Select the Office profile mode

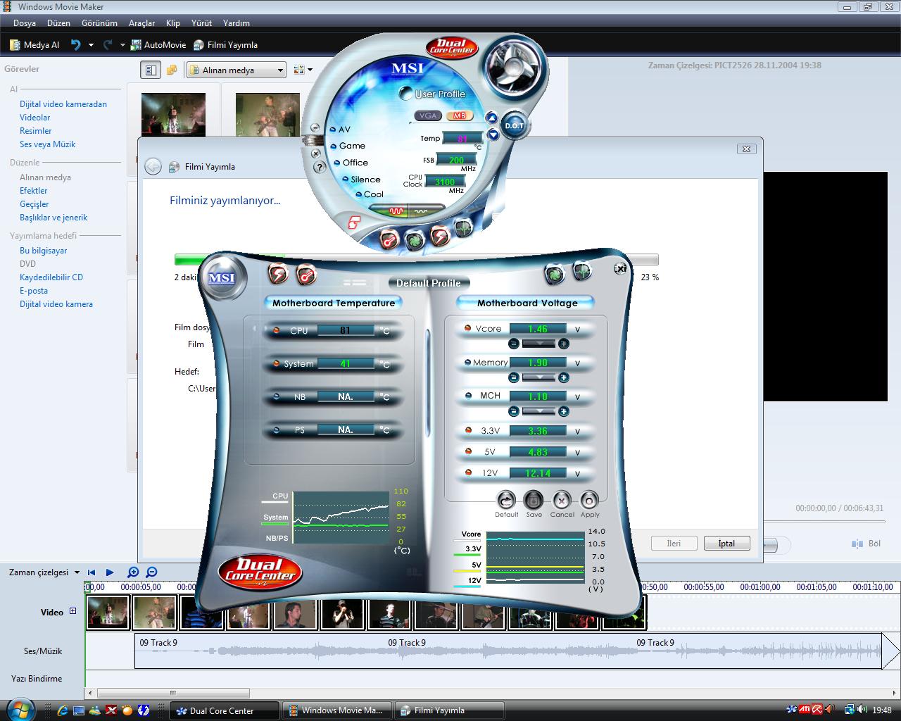(352, 163)
